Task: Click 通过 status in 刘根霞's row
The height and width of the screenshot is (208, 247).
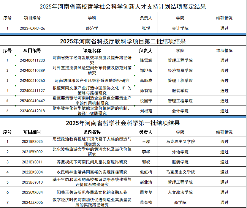Action: (x=224, y=111)
